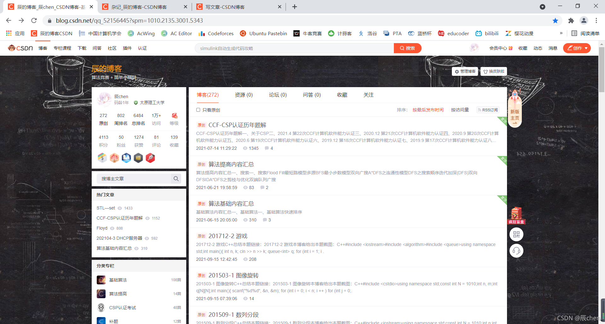Open article 201503-1 图像旋转
Screen dimensions: 605x324
(233, 275)
